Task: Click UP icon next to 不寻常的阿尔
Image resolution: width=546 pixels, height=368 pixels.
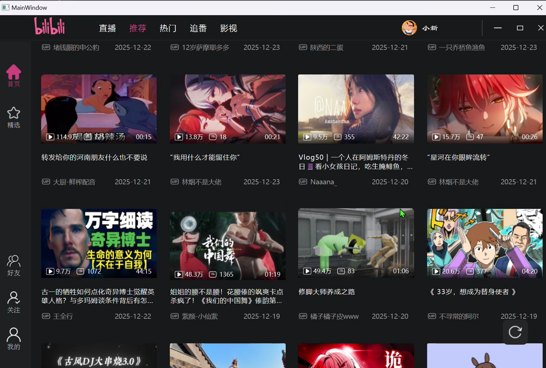Action: [432, 316]
